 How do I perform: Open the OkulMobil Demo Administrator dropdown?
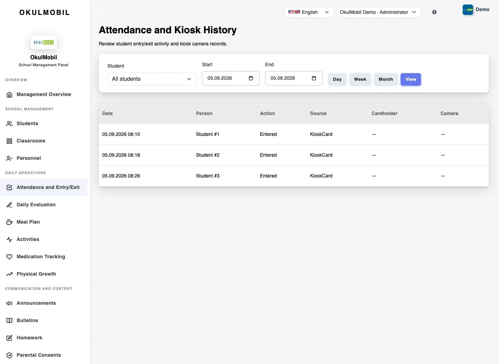tap(379, 12)
